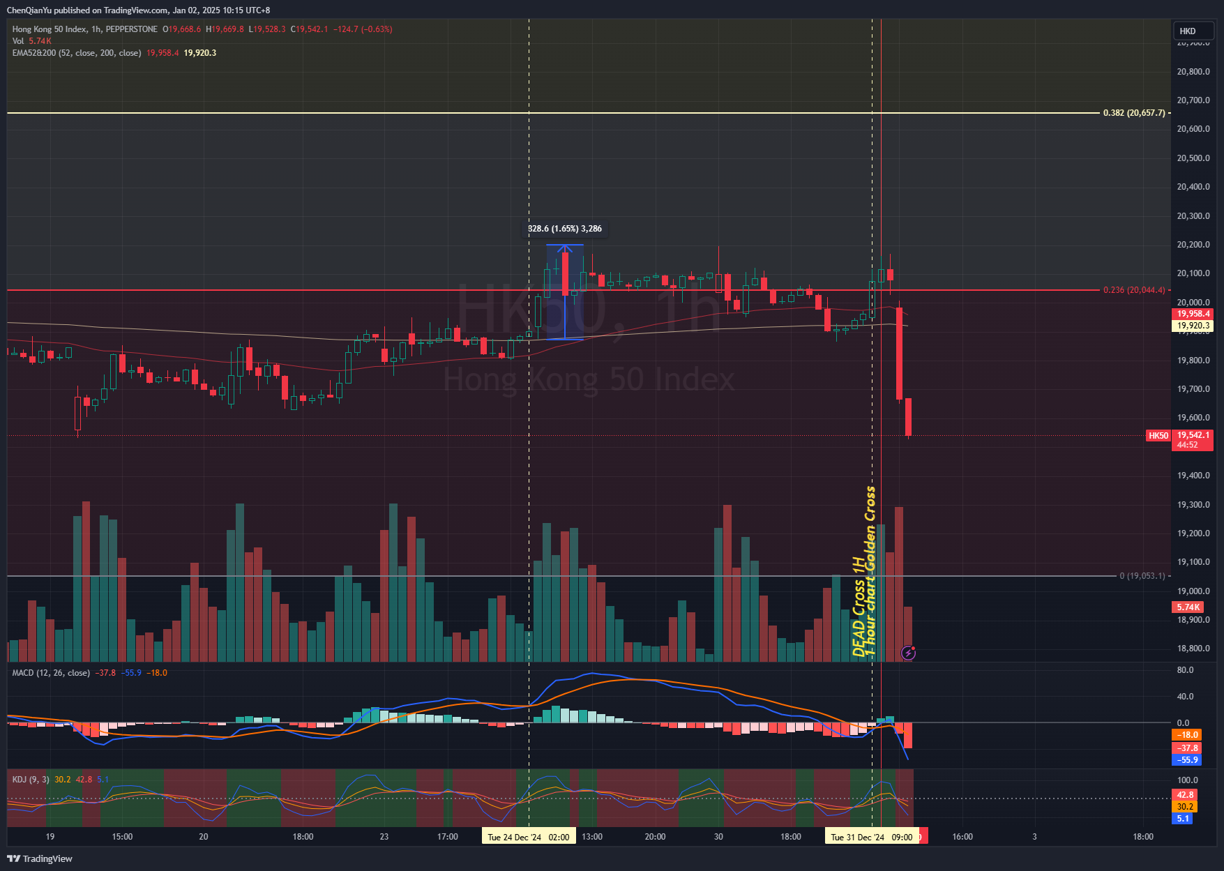Click the Vol 5.74K indicator legend
1224x871 pixels.
pos(31,41)
